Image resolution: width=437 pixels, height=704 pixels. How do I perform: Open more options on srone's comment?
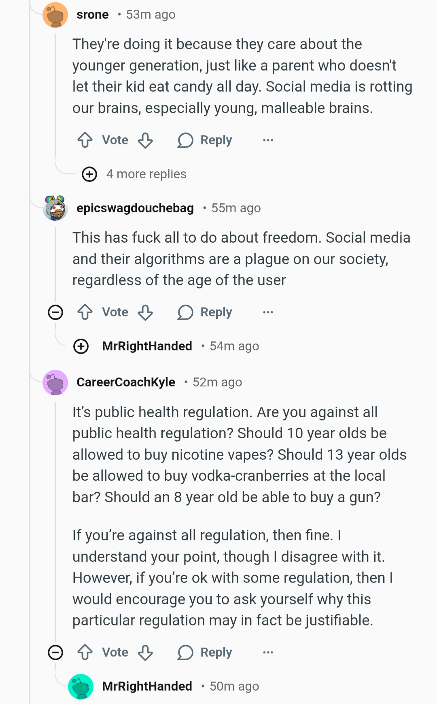tap(268, 140)
